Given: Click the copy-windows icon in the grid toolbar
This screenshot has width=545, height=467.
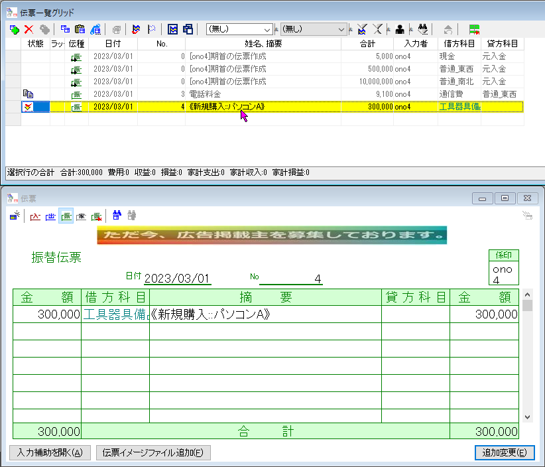Looking at the screenshot, I should pos(65,30).
